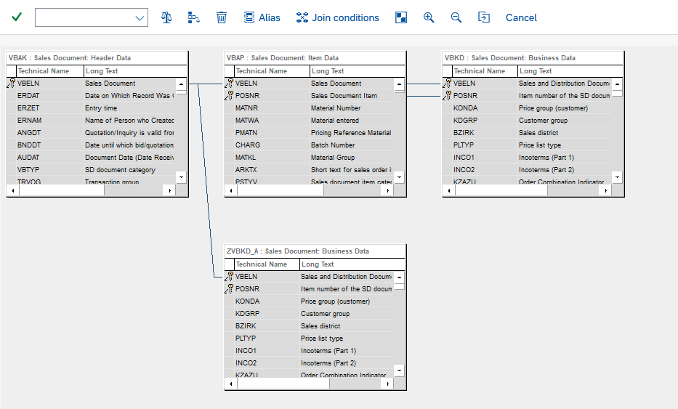
Task: Click the navigation pane checkered icon
Action: pyautogui.click(x=401, y=17)
